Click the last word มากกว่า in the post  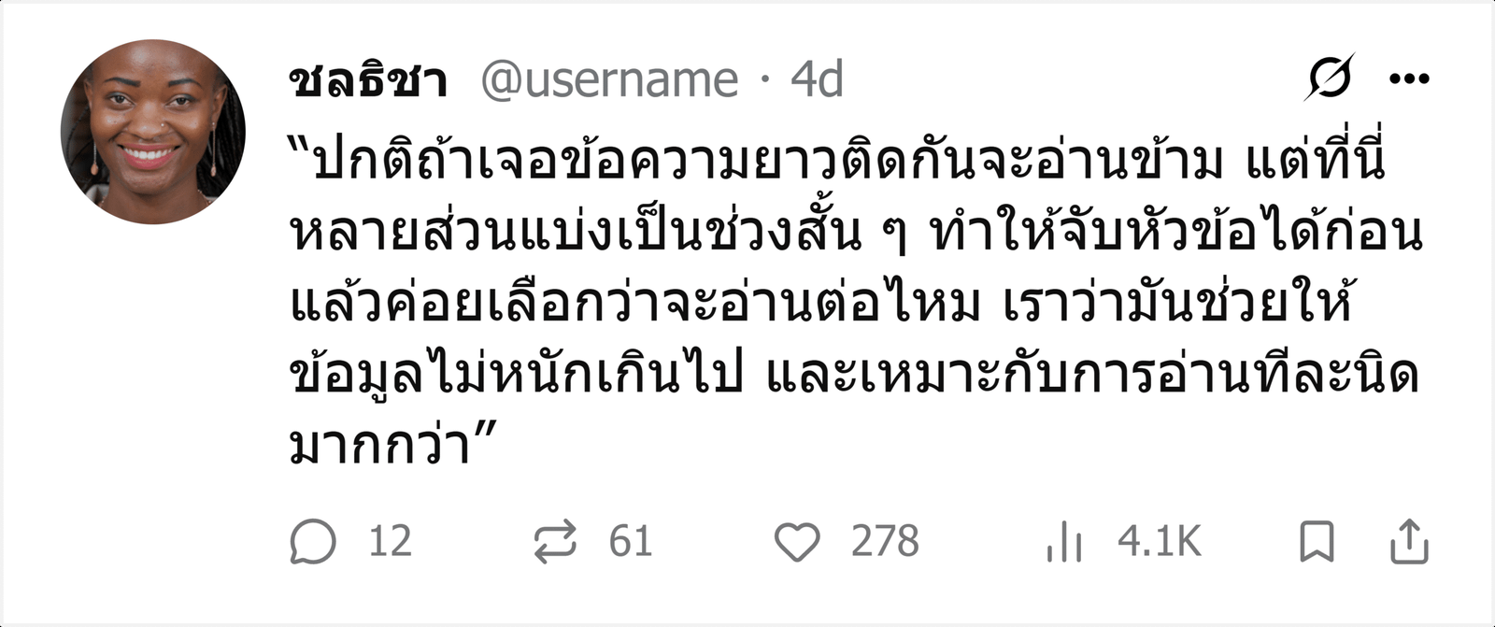pos(380,444)
